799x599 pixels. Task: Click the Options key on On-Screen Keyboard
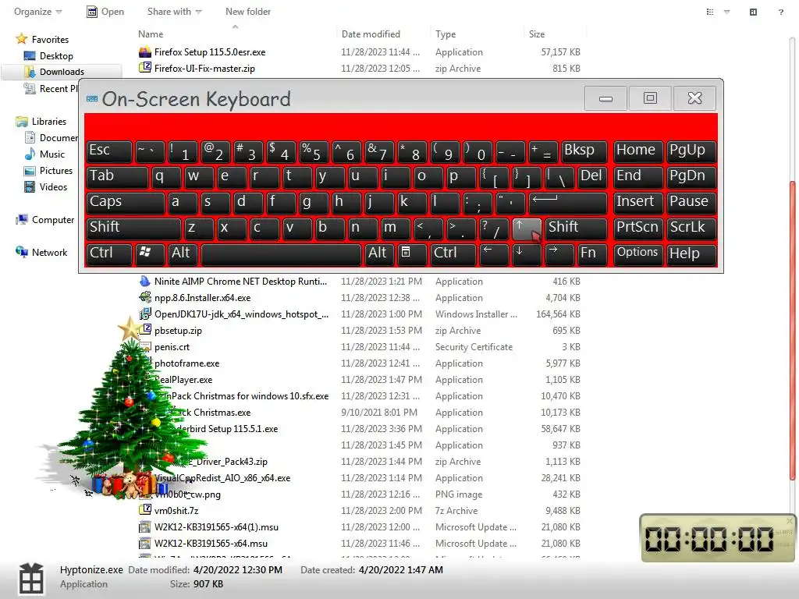pyautogui.click(x=638, y=253)
